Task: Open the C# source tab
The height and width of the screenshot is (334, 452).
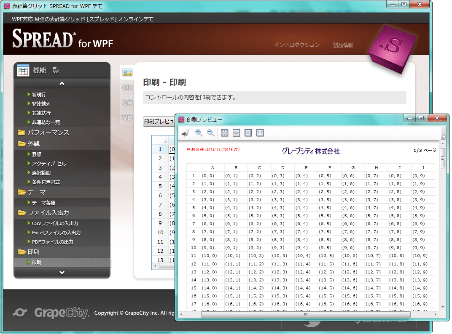Action: (127, 103)
